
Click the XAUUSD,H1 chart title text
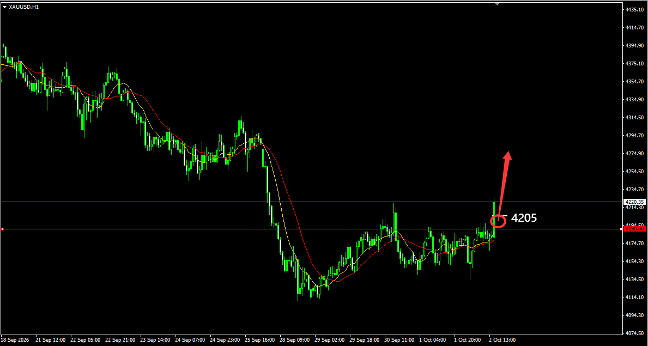[x=23, y=7]
